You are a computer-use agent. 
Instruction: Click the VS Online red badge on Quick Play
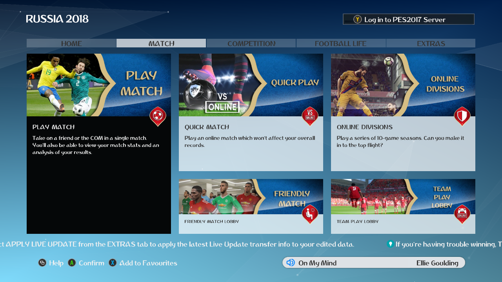[310, 116]
